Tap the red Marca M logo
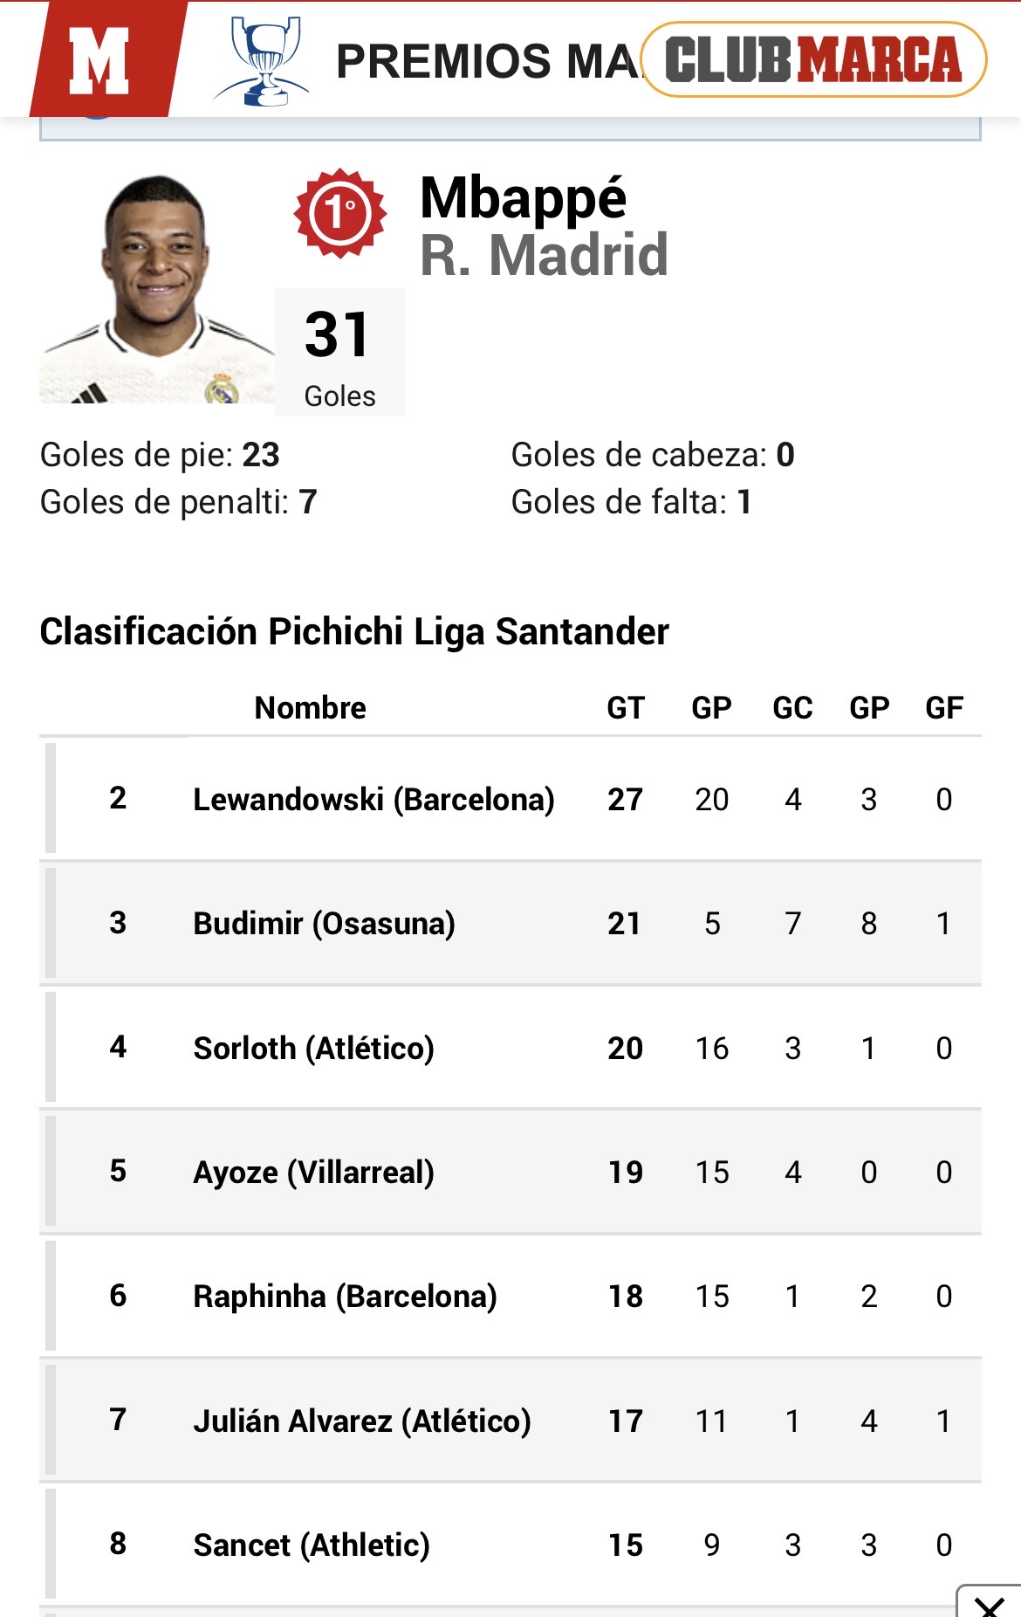Image resolution: width=1021 pixels, height=1617 pixels. click(x=100, y=59)
